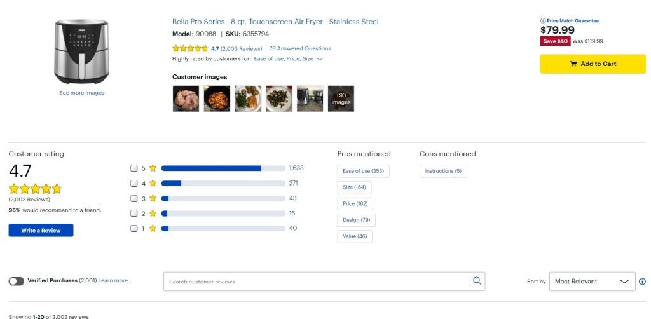Check the 5 star filter checkbox
651x319 pixels.
[x=134, y=168]
